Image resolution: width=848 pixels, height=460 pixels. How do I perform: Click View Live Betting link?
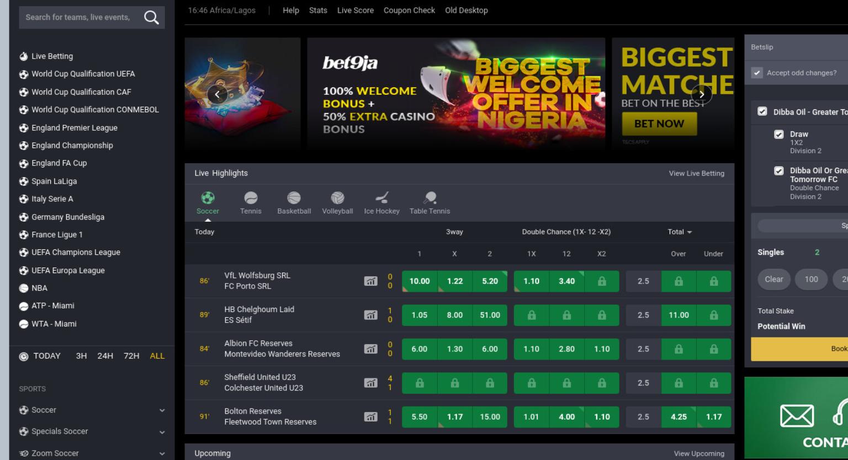pyautogui.click(x=697, y=173)
